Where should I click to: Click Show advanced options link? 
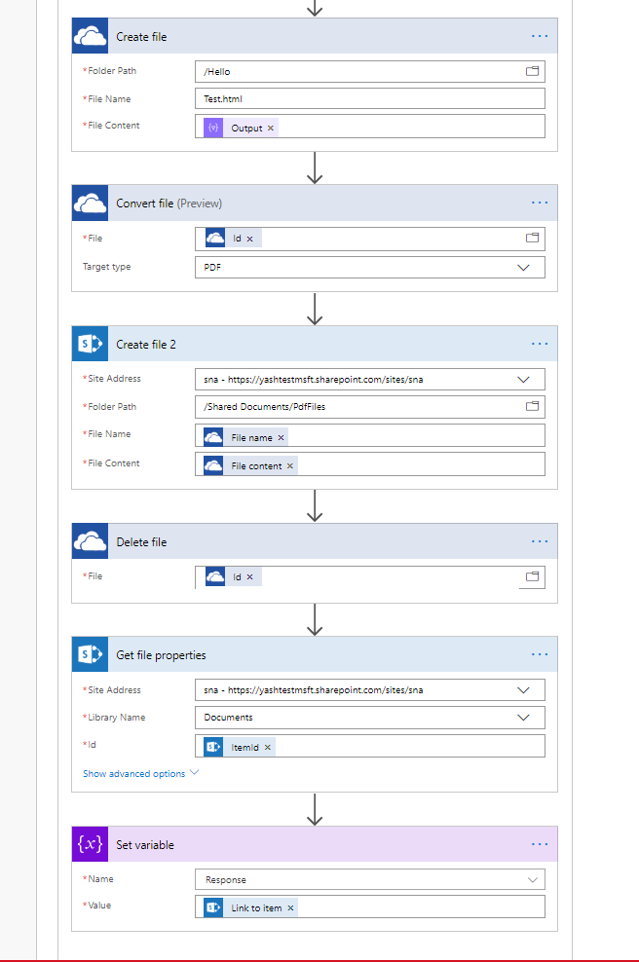tap(133, 774)
